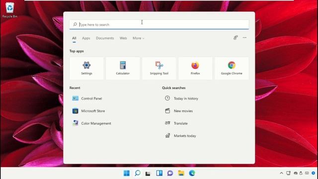Run Translate quick search
The image size is (318, 179).
point(176,123)
